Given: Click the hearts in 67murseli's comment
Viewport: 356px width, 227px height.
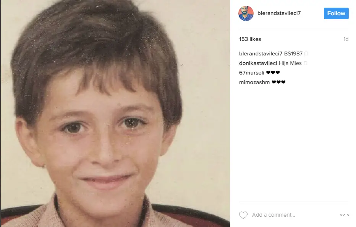Looking at the screenshot, I should 273,73.
